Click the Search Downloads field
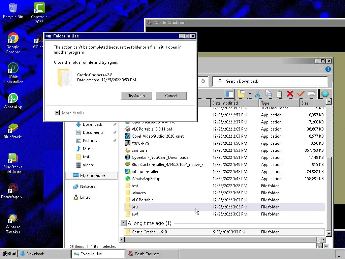 [x=270, y=81]
